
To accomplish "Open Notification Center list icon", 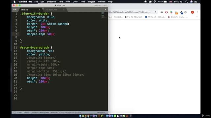I will click(196, 2).
